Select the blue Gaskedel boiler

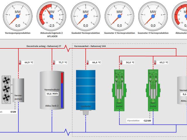coord(86,90)
